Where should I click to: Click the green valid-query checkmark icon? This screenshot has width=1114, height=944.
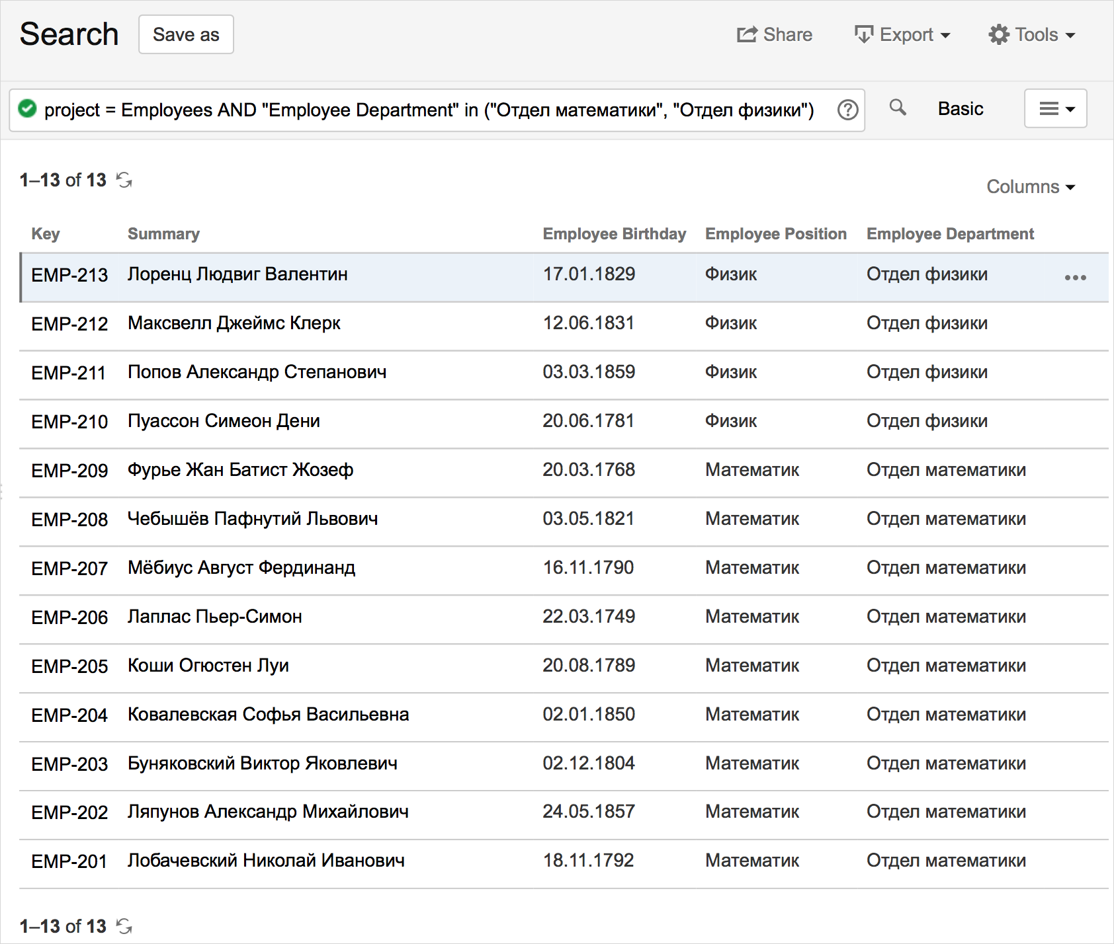(x=27, y=108)
